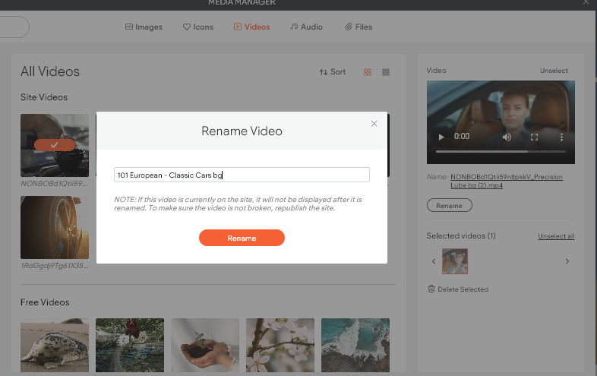Mute the preview video volume
597x376 pixels.
click(x=507, y=137)
